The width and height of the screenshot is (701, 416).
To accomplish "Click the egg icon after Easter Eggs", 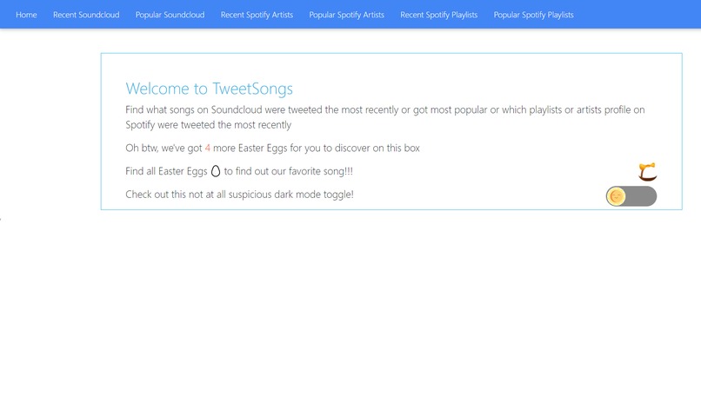I will [x=216, y=171].
